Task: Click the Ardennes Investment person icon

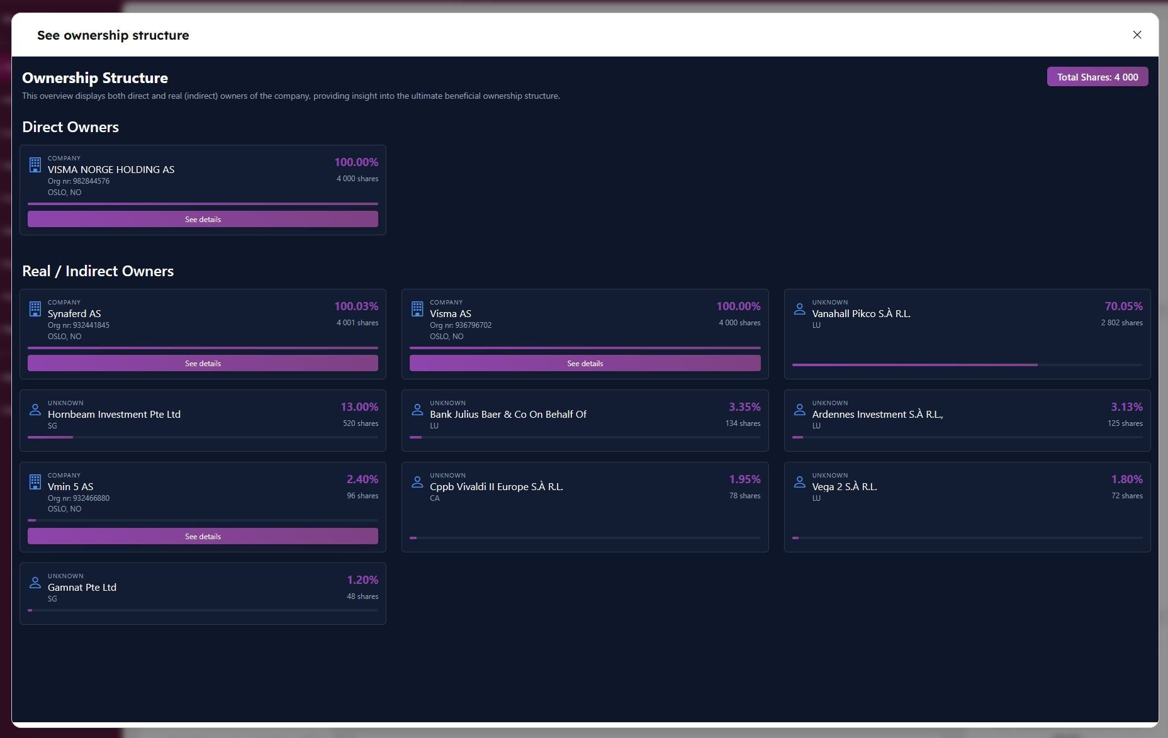Action: 799,410
